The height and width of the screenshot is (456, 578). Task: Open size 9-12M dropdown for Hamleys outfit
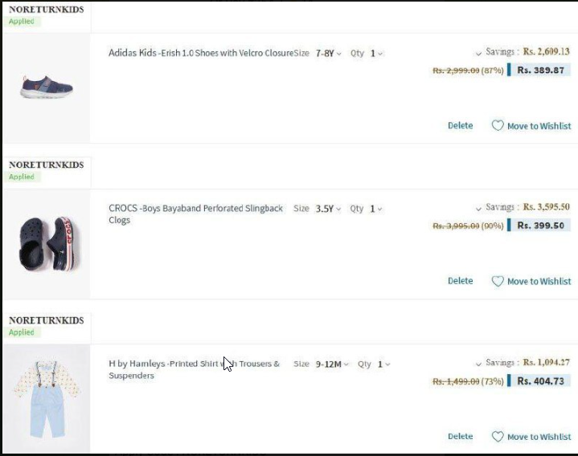332,364
